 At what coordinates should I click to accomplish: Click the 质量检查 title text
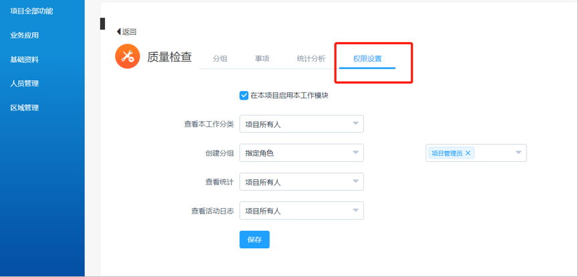(169, 57)
